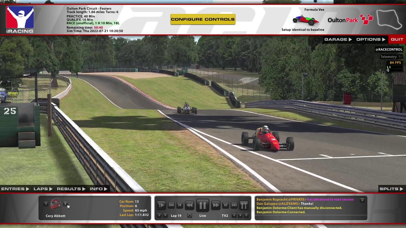406x228 pixels.
Task: Click the 'Benjamin Delorme:Connected.' chat line
Action: point(281,212)
